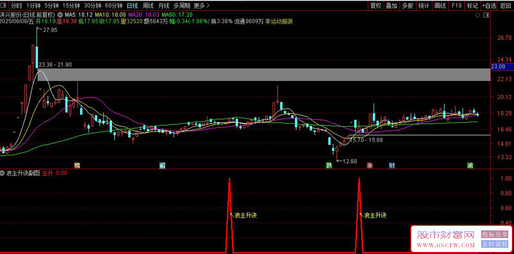Click the 涨 event marker icon
The image size is (514, 254).
pyautogui.click(x=370, y=165)
